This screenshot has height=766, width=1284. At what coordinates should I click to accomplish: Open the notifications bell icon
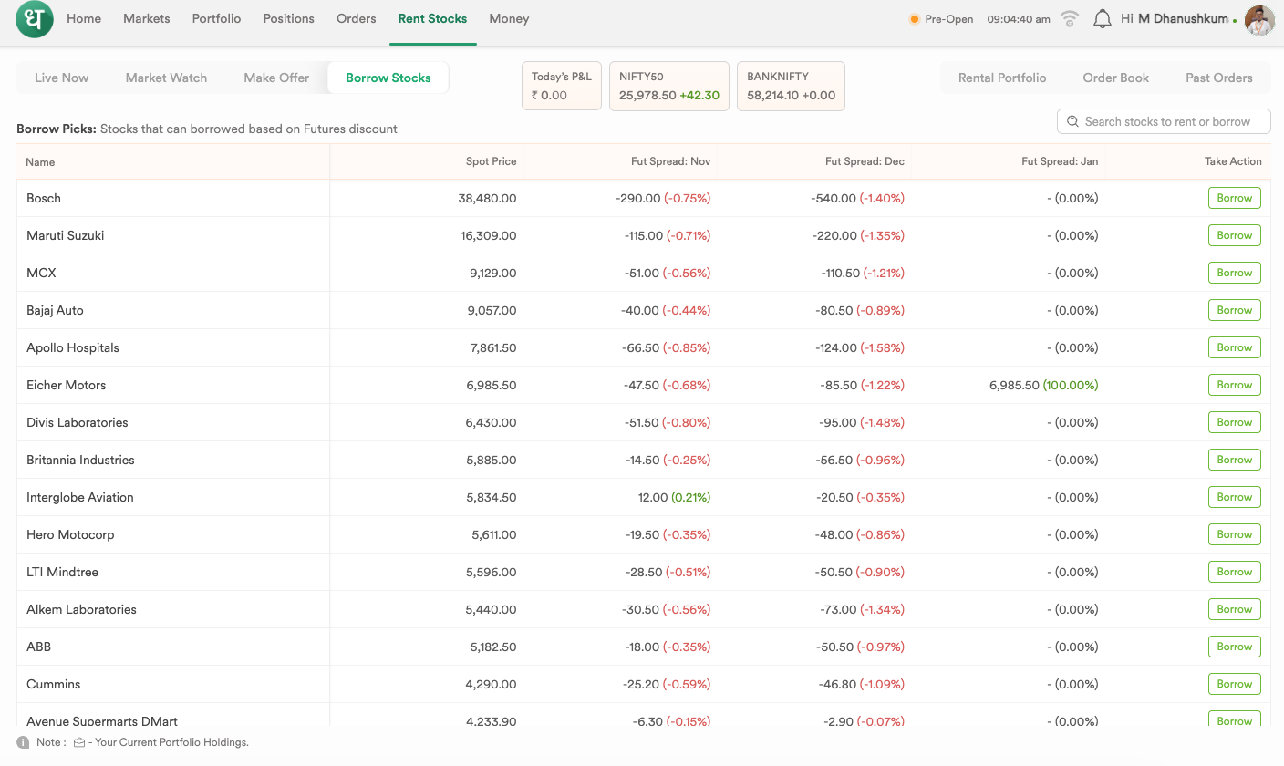[x=1102, y=19]
